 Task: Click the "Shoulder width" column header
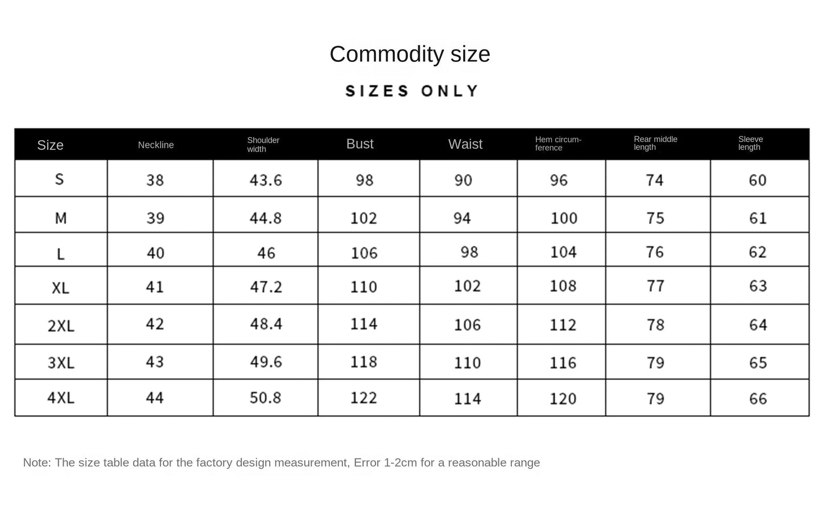click(x=263, y=144)
